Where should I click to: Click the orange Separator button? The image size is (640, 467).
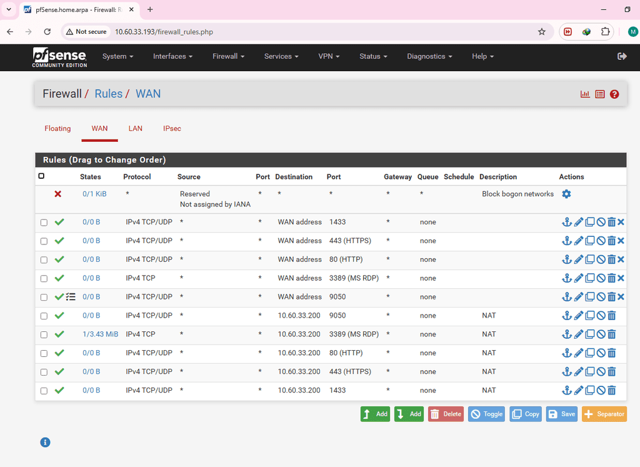pyautogui.click(x=604, y=414)
